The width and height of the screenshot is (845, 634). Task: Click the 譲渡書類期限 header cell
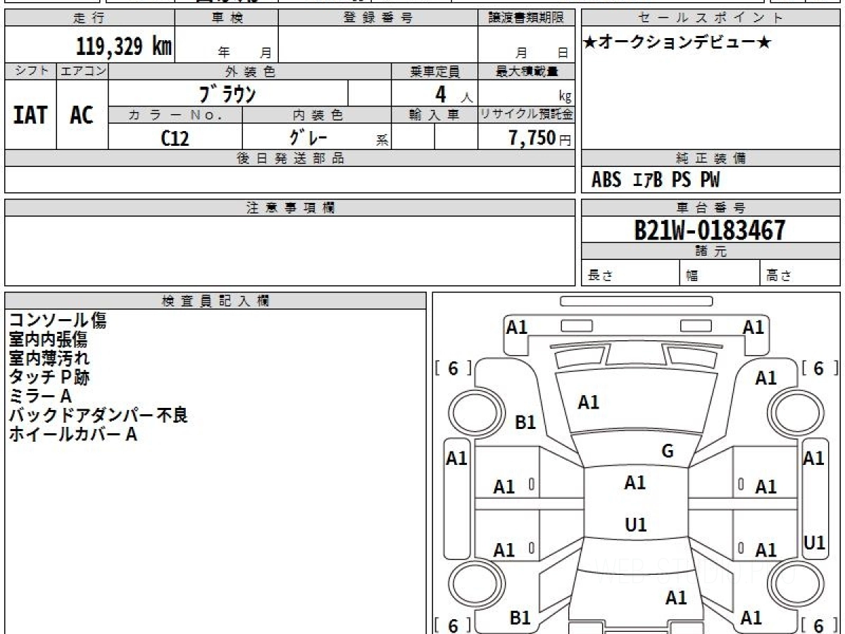click(x=527, y=18)
